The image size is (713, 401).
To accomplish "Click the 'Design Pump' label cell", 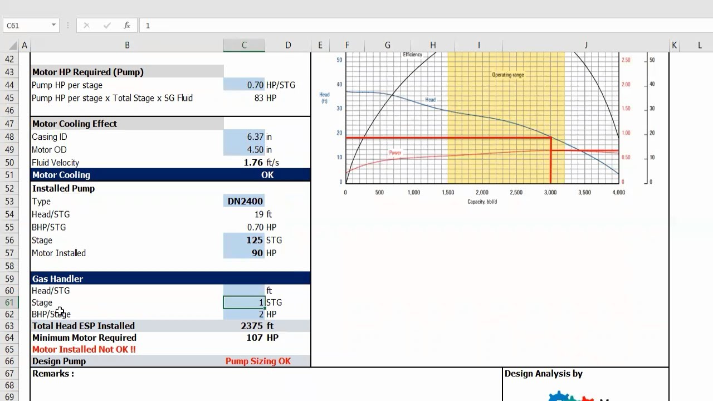I will 127,361.
